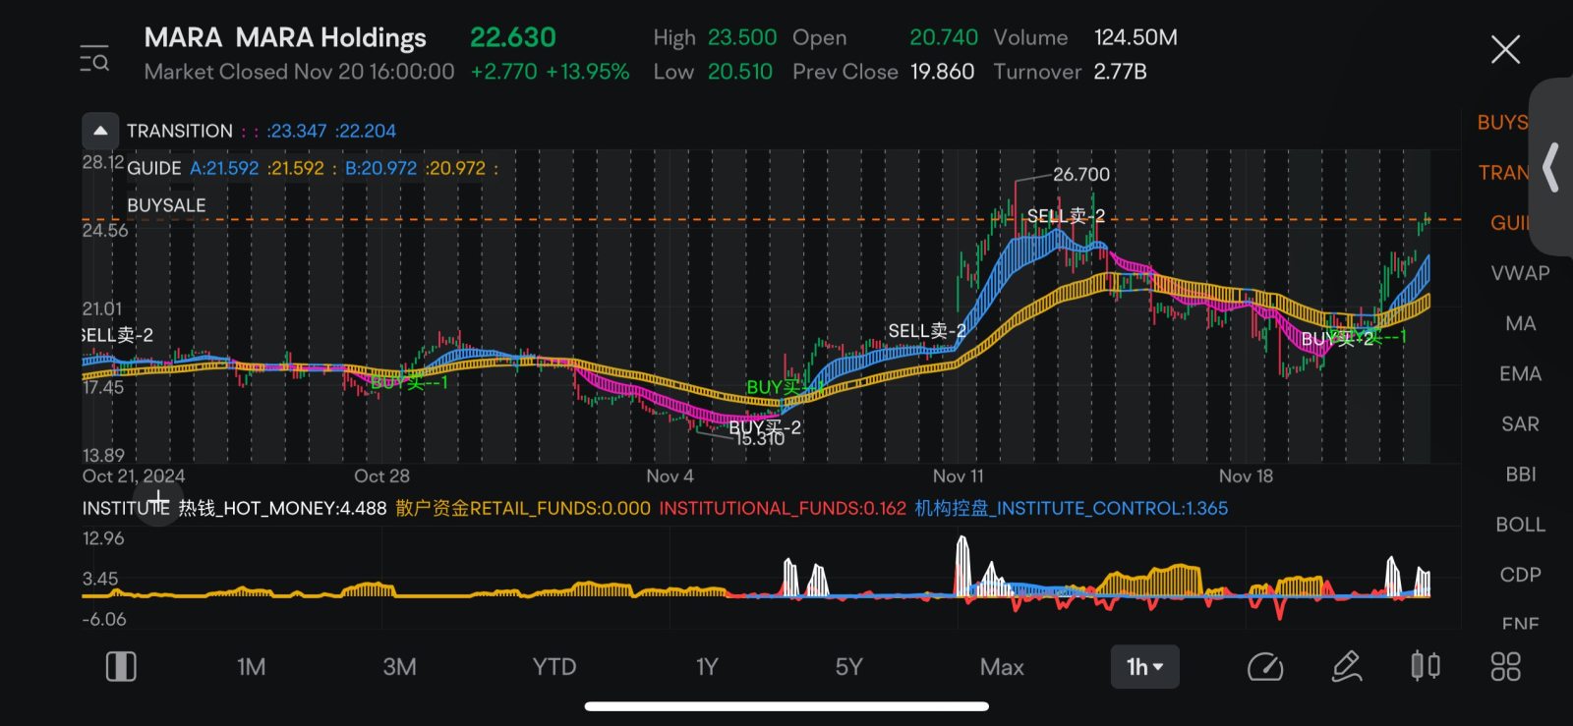The image size is (1573, 726).
Task: Click the Turnover 2.77B value
Action: point(1120,72)
